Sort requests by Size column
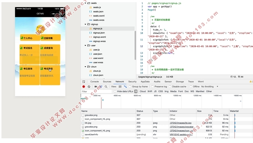This screenshot has width=253, height=143. 204,111
